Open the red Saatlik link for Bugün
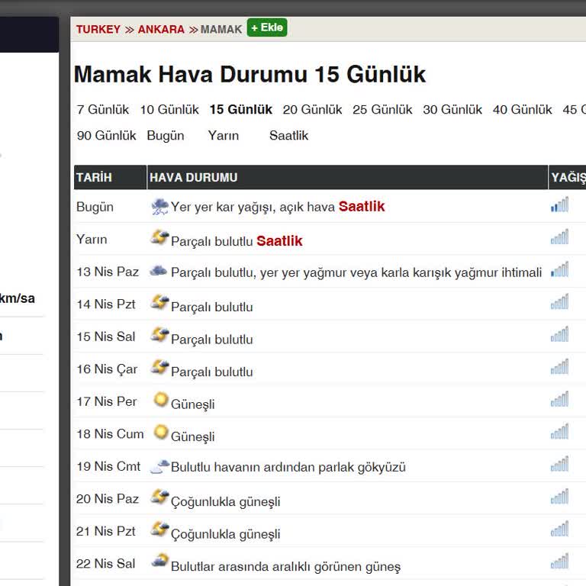This screenshot has height=586, width=586. tap(362, 207)
